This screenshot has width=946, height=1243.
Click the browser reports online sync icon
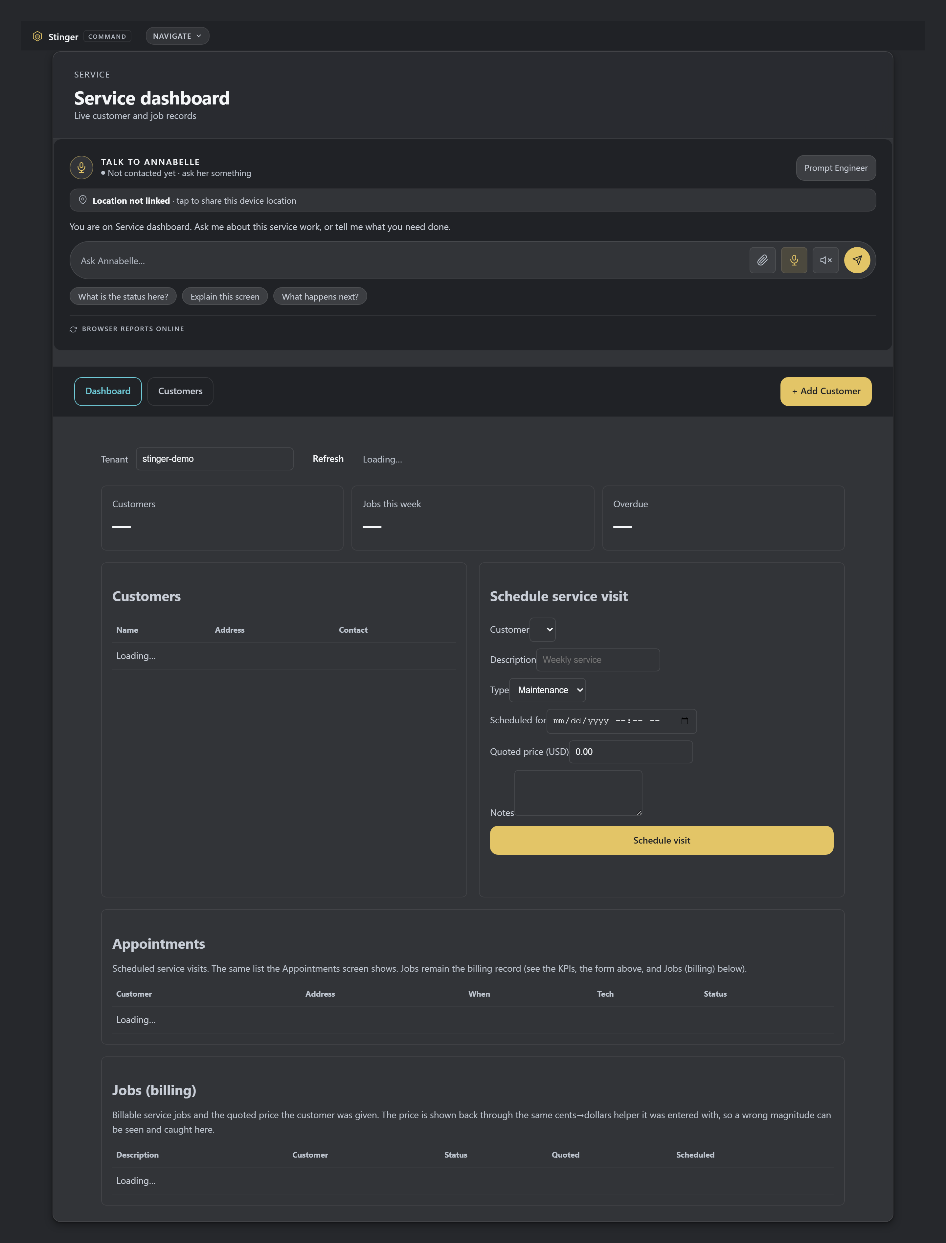[x=73, y=329]
